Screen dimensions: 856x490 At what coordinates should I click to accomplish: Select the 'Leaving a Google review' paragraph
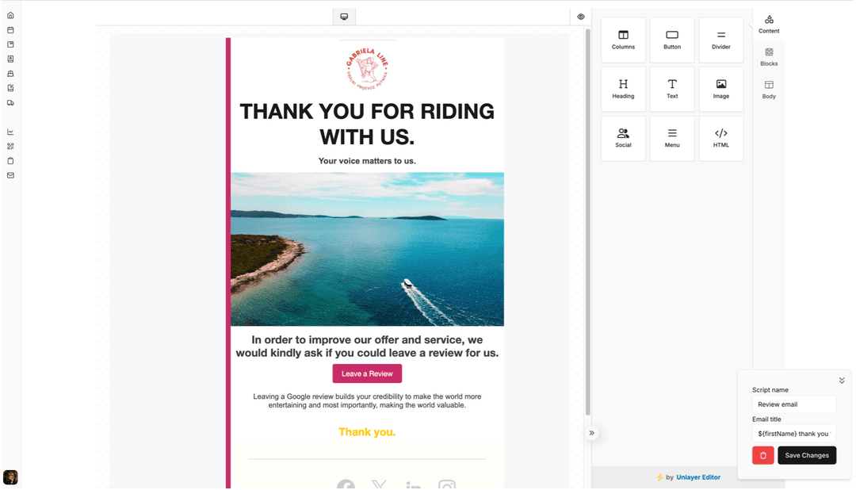click(x=367, y=401)
